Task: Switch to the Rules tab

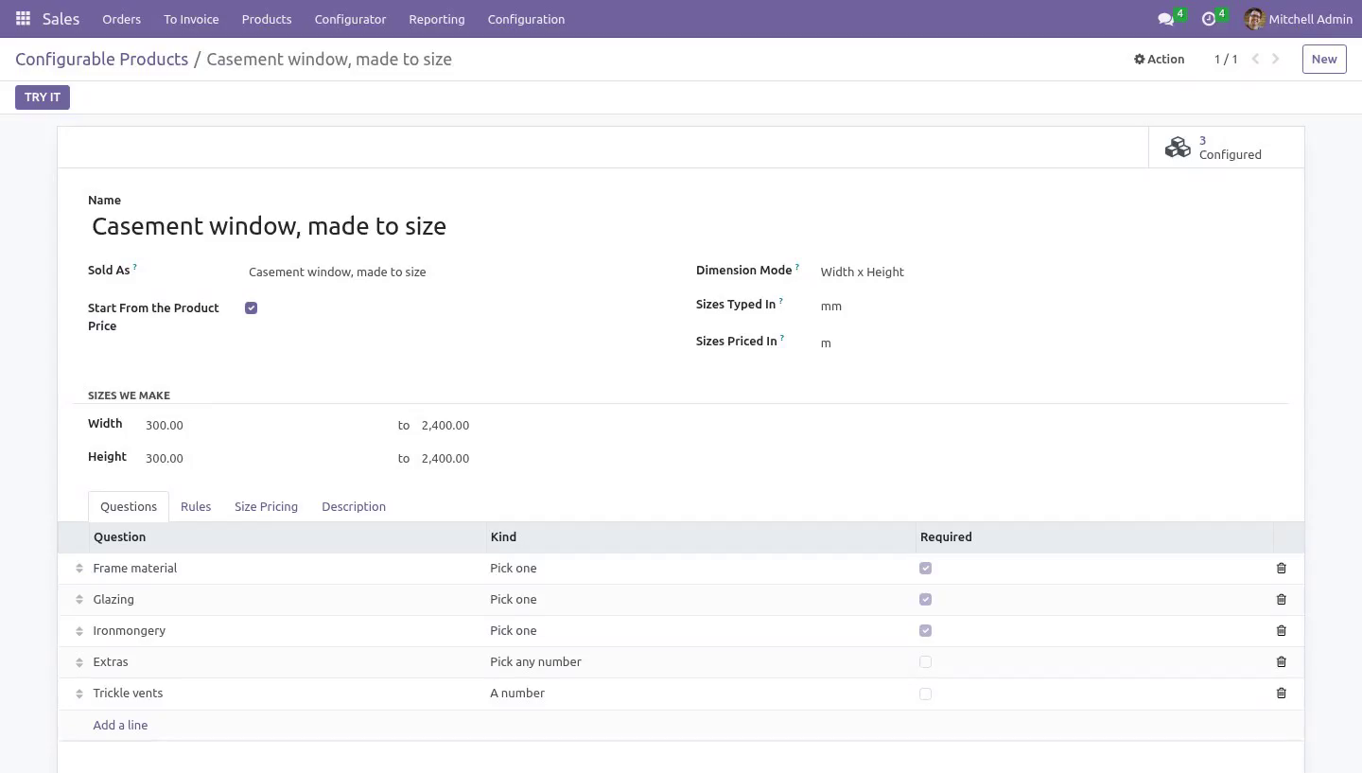Action: coord(196,507)
